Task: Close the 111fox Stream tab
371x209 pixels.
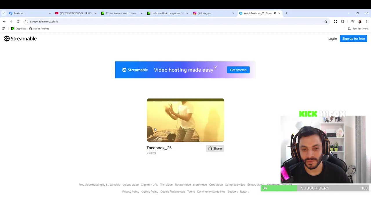Action: click(x=141, y=13)
